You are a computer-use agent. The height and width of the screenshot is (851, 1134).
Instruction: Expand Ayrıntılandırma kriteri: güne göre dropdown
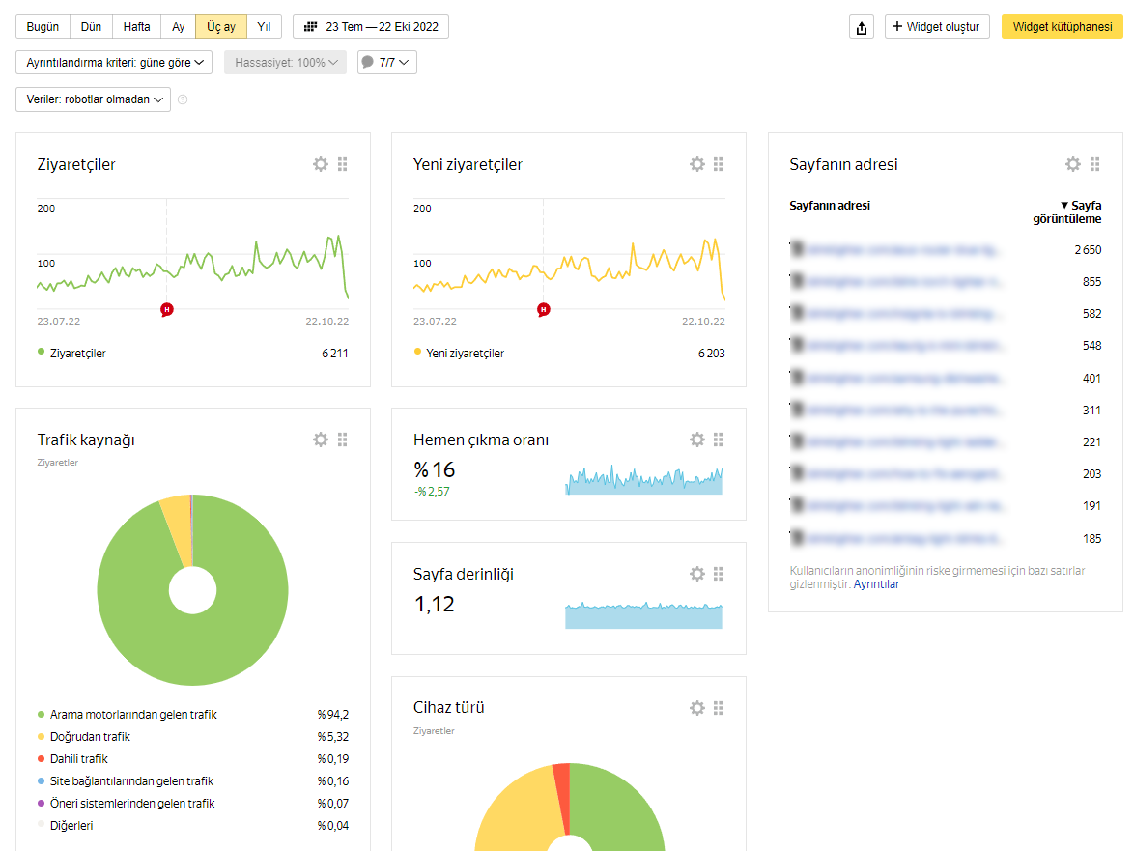click(x=114, y=63)
